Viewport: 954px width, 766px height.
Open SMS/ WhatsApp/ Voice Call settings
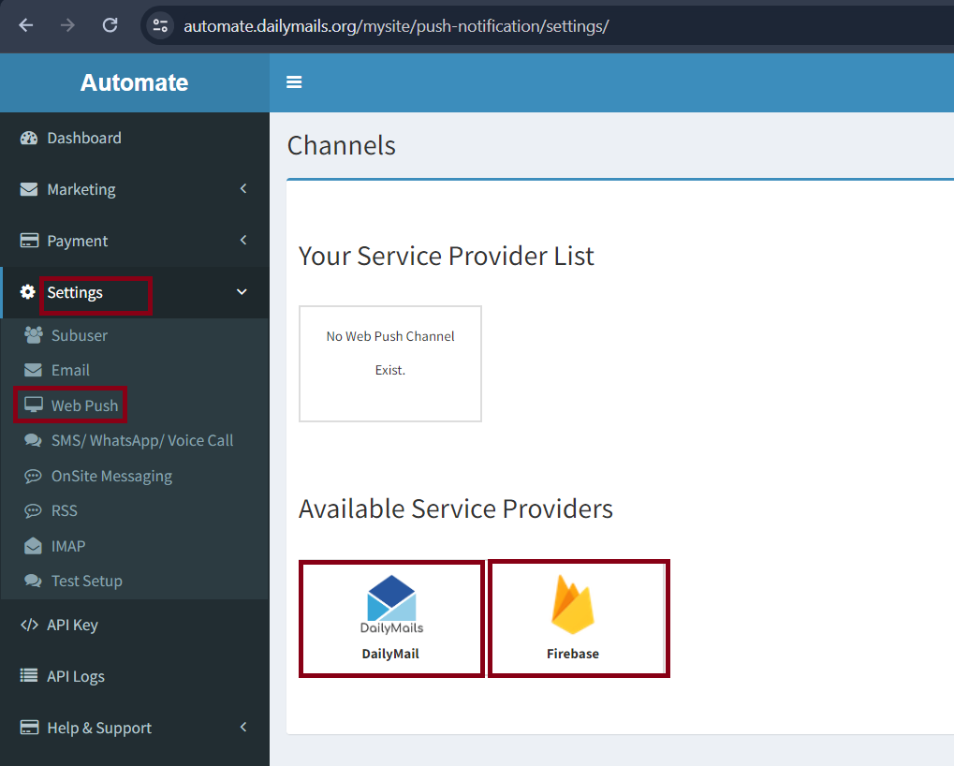click(141, 440)
